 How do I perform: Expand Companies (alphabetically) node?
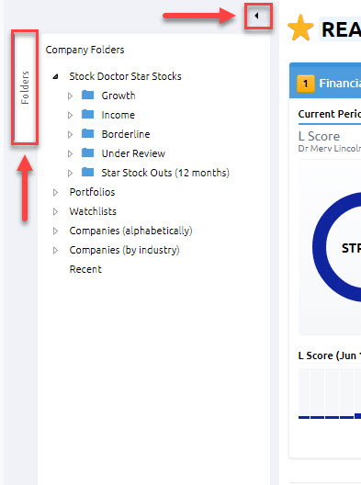(55, 231)
